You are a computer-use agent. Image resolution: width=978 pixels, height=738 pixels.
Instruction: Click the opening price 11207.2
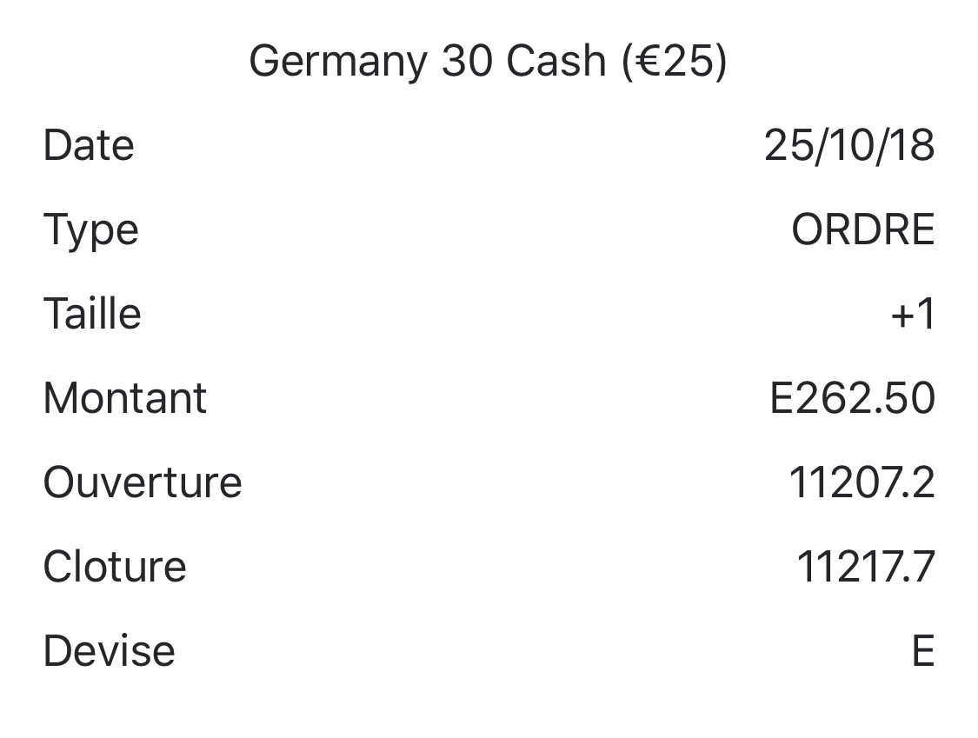click(x=861, y=482)
